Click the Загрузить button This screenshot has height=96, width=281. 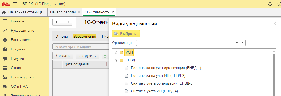click(88, 55)
